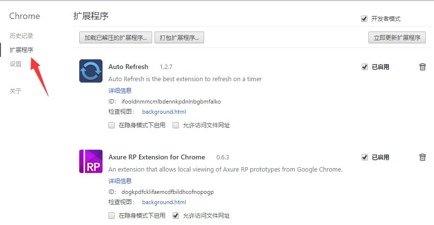Enable 在隐身模式下启用 for Auto Refresh
Screen dimensions: 434x225
pyautogui.click(x=112, y=125)
